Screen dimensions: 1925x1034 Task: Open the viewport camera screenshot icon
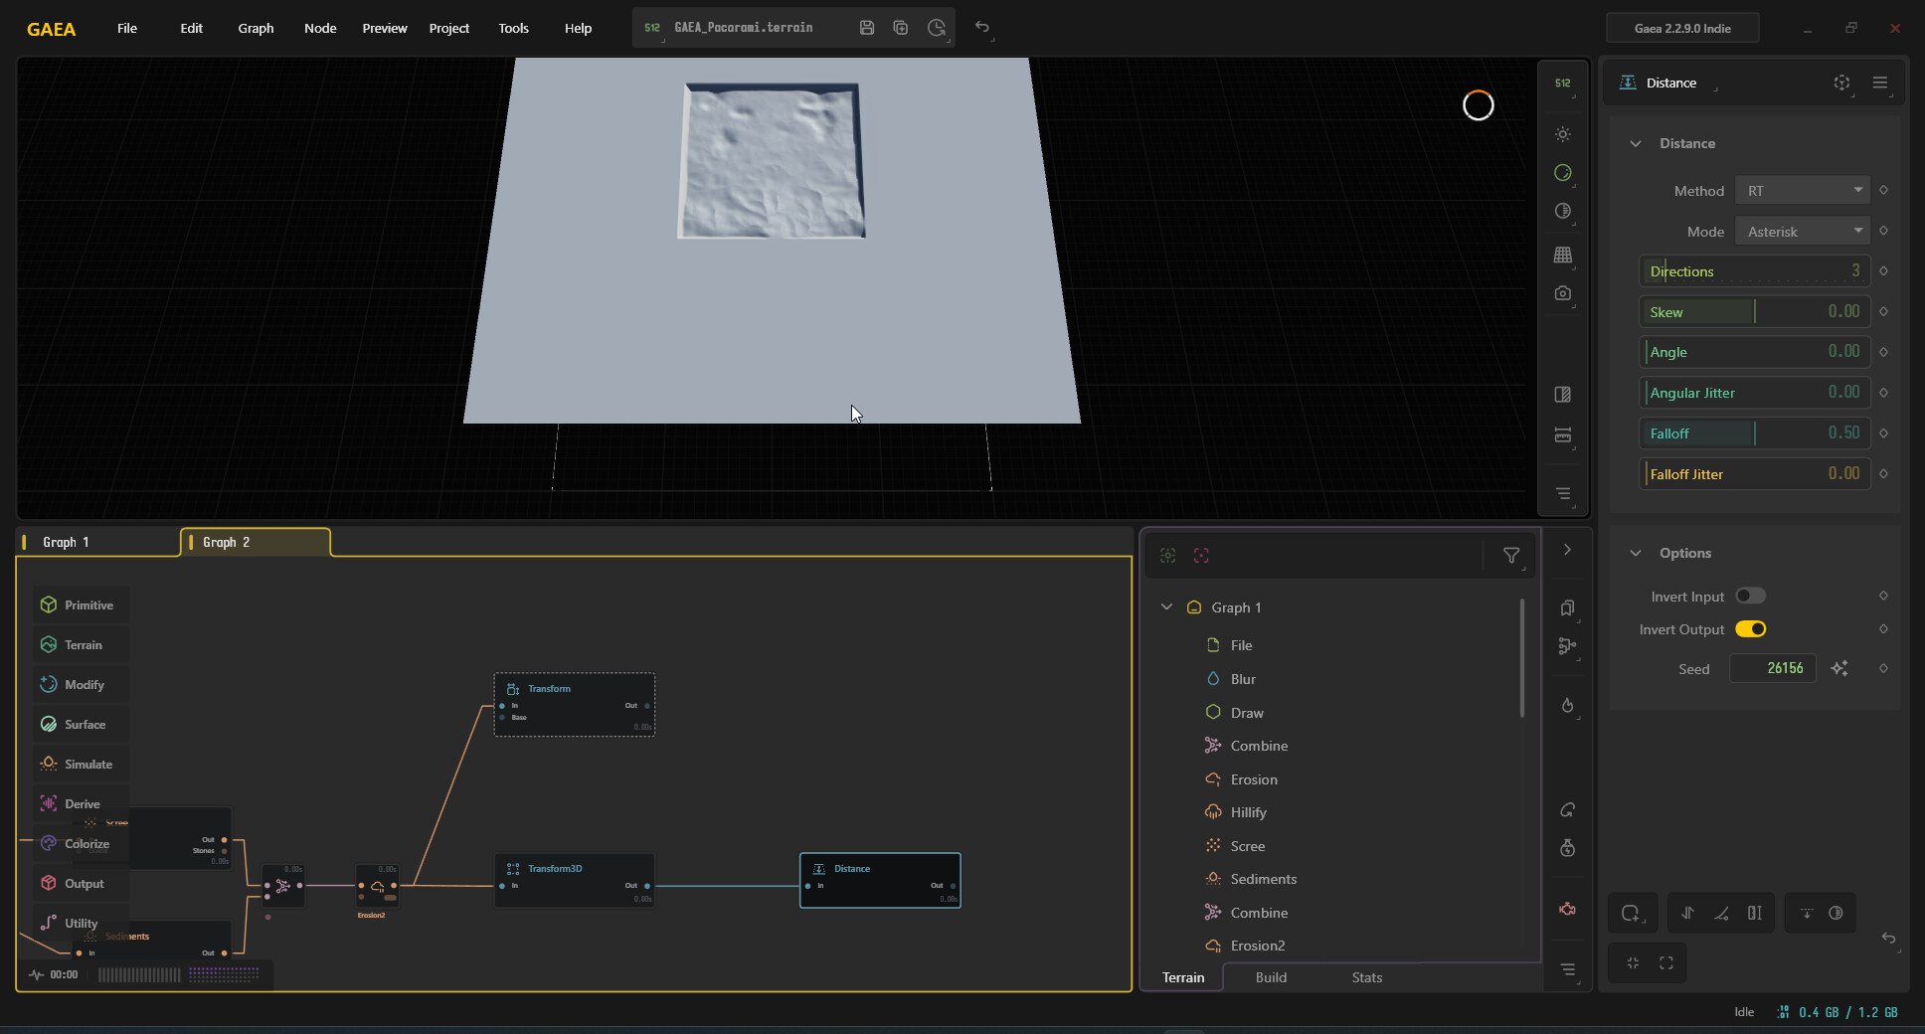click(1563, 293)
